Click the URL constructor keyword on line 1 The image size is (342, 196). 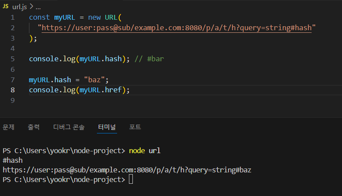111,17
